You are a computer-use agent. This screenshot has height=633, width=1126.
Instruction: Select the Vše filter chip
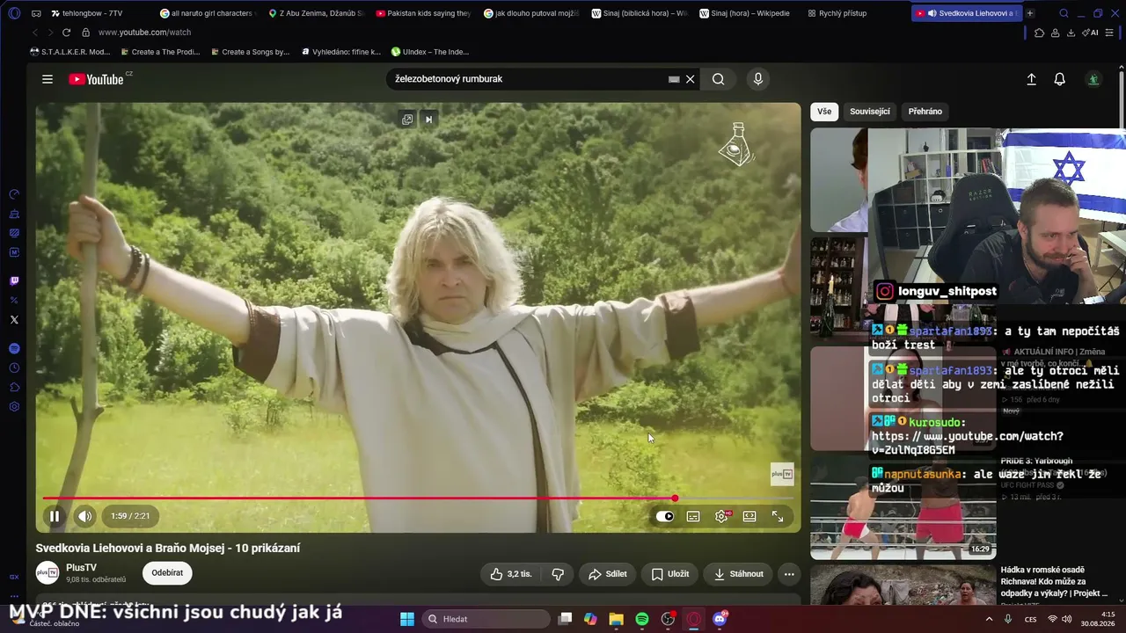(x=824, y=112)
